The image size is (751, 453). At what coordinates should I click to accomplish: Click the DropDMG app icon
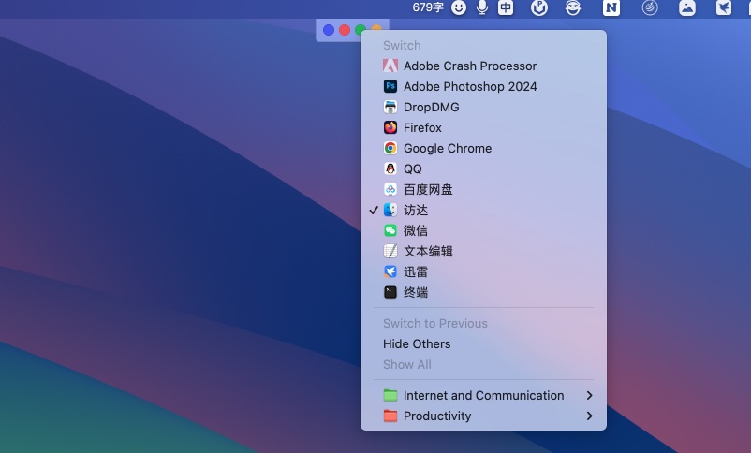click(390, 107)
